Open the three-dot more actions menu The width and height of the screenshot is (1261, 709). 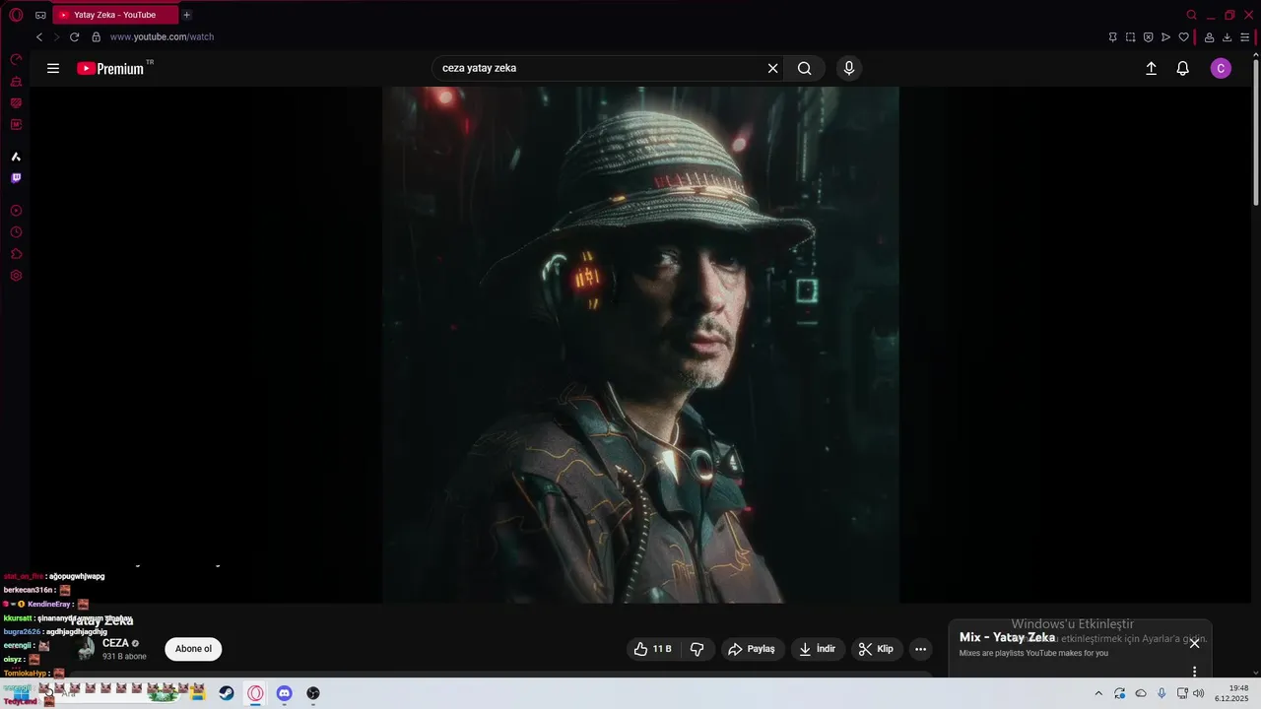[921, 649]
